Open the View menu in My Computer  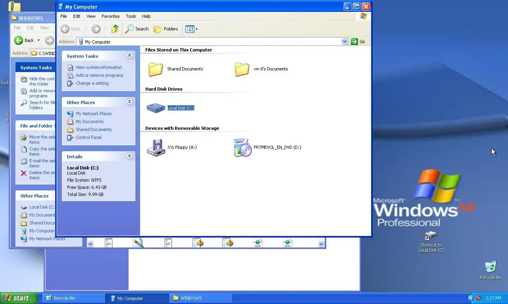91,16
